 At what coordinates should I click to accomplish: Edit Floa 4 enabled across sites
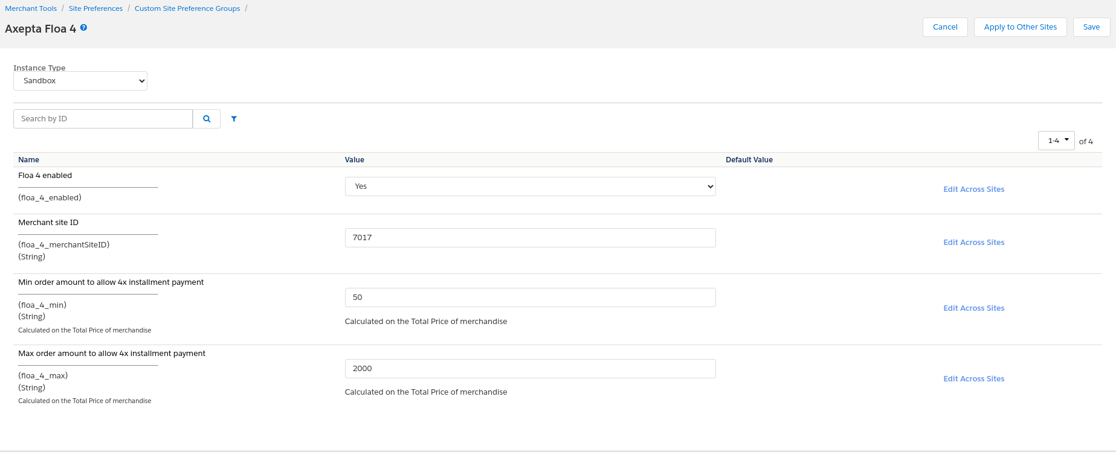point(973,189)
